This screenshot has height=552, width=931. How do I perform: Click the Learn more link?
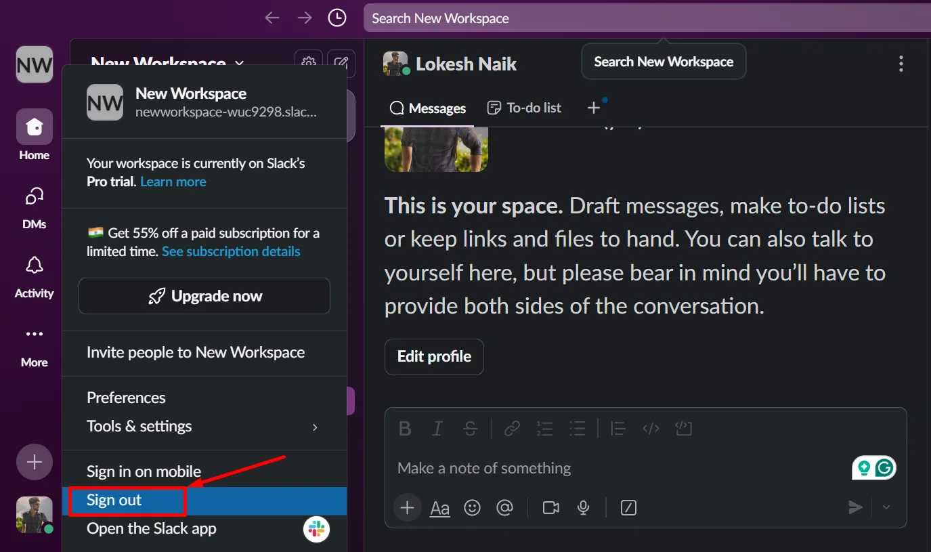coord(173,182)
